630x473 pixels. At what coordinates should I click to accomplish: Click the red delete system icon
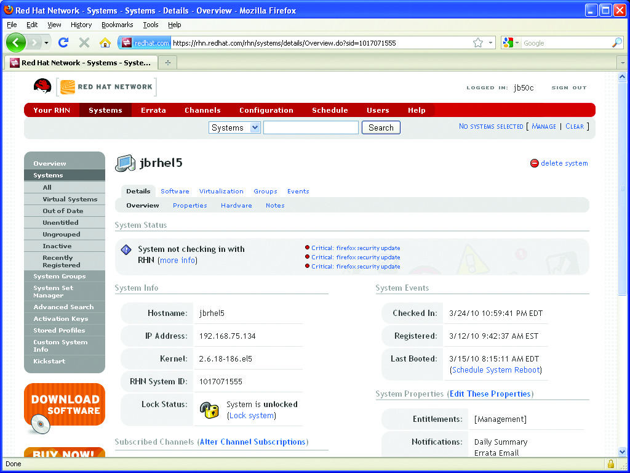[534, 164]
